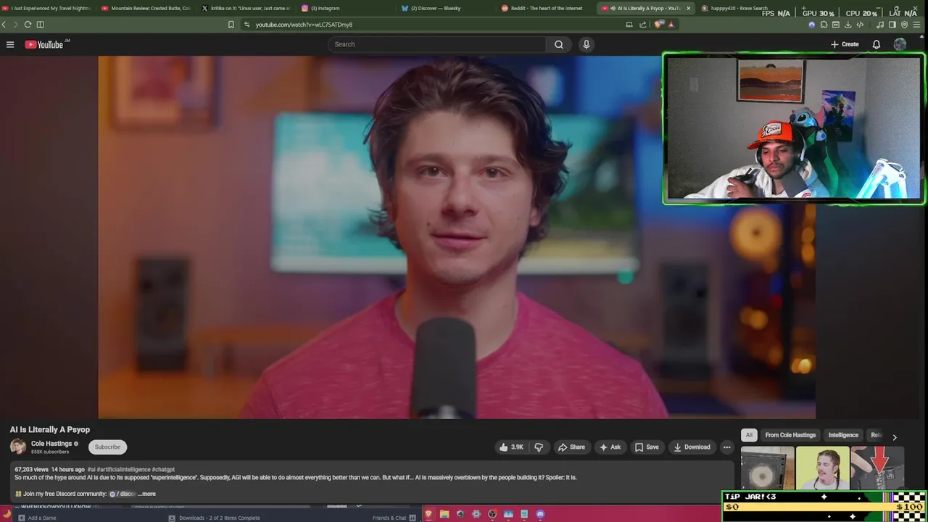Open Brave Shields lion icon
928x522 pixels.
pos(659,24)
